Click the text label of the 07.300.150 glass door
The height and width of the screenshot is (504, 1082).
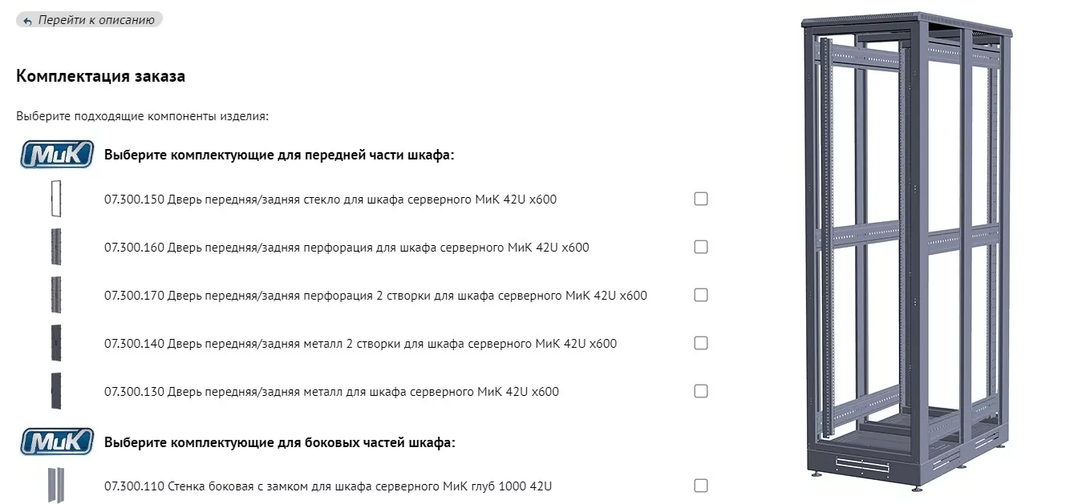coord(330,200)
